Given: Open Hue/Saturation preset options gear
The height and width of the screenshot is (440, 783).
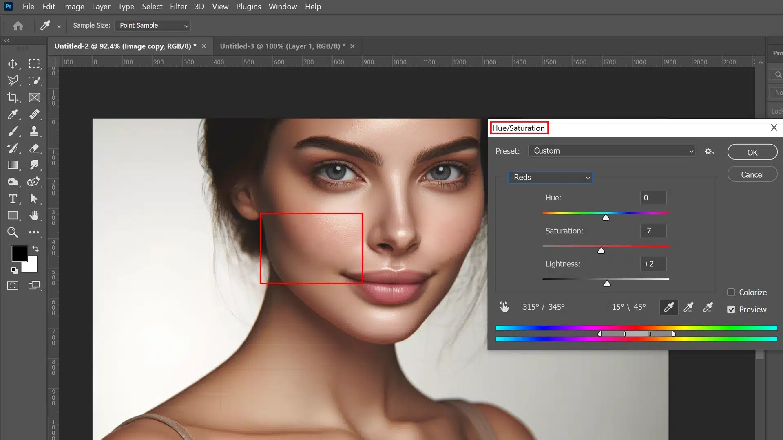Looking at the screenshot, I should point(709,151).
